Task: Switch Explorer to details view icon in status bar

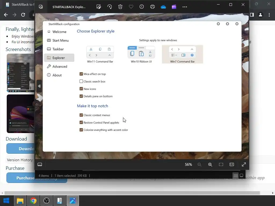Action: point(236,175)
